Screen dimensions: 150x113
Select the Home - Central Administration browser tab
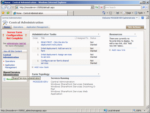[x=40, y=13]
